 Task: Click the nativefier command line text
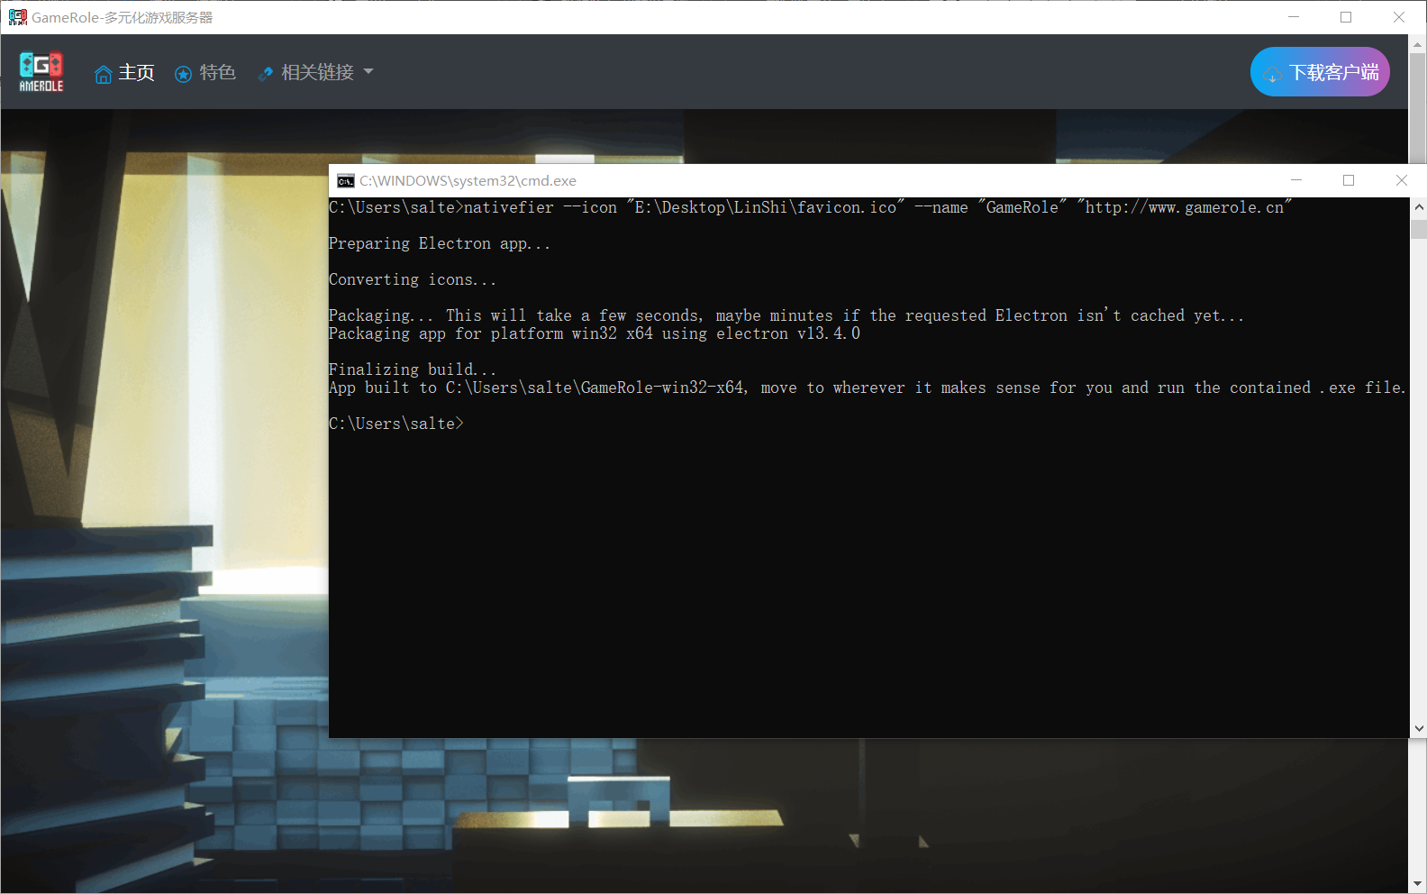(811, 207)
